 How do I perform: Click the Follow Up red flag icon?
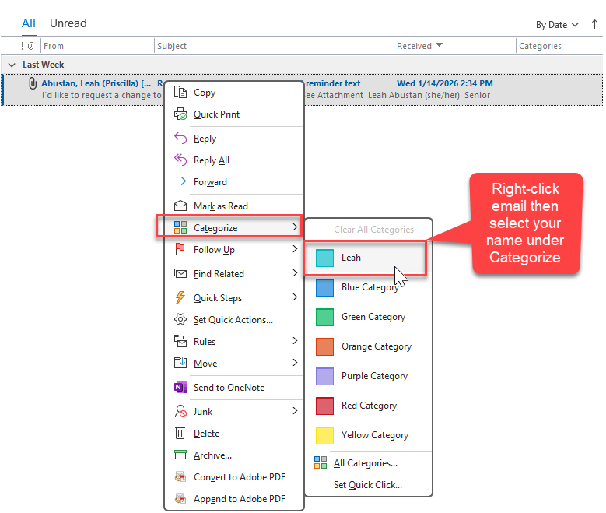coord(180,249)
